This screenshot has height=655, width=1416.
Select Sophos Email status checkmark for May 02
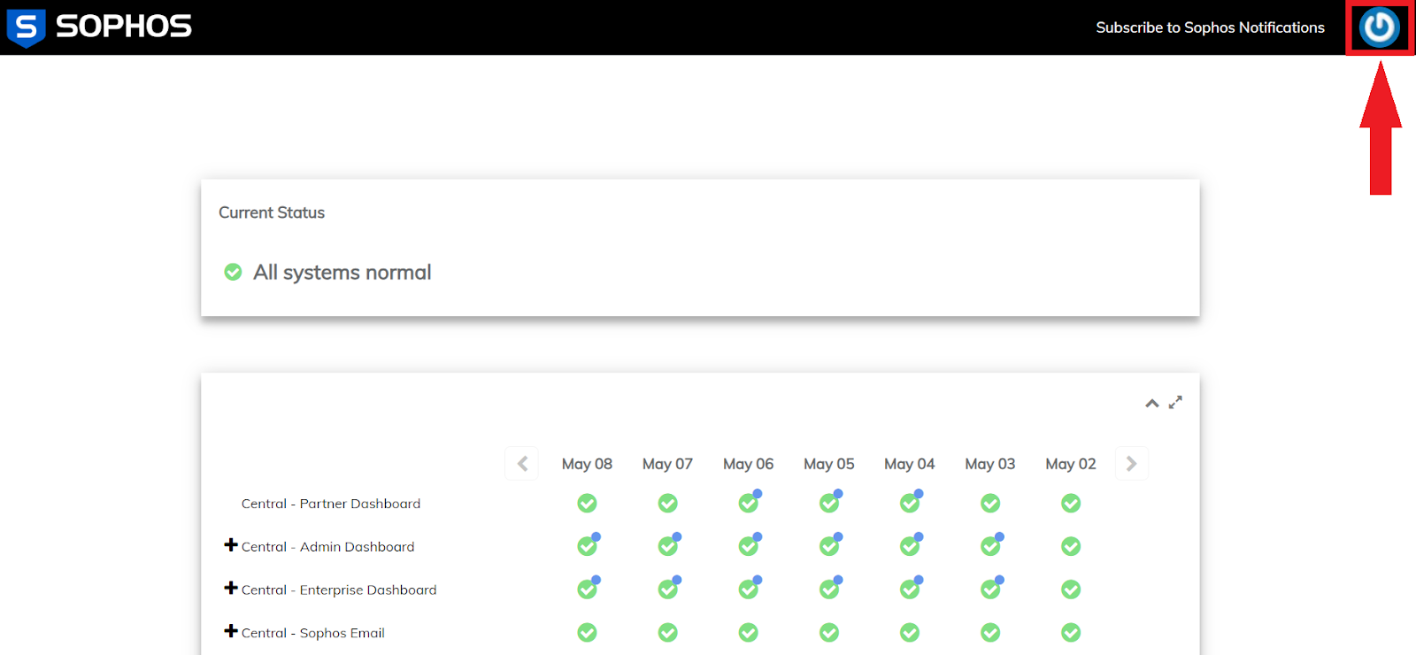[x=1071, y=633]
